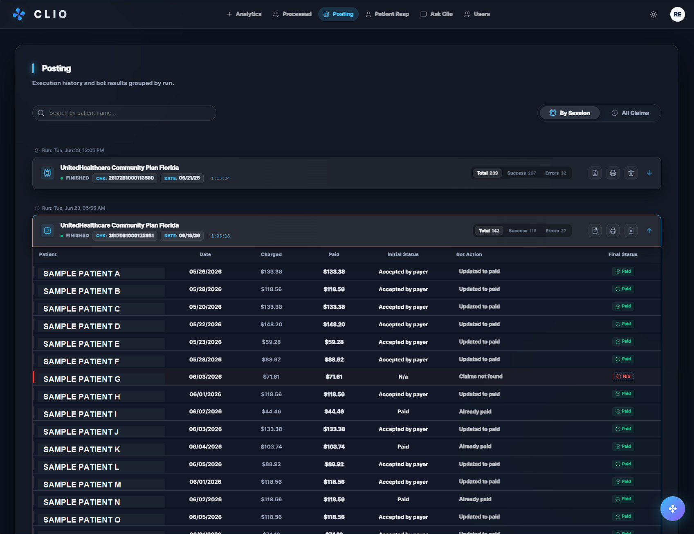The width and height of the screenshot is (694, 534).
Task: Click the check number 26172B1000113560 chip
Action: [125, 178]
